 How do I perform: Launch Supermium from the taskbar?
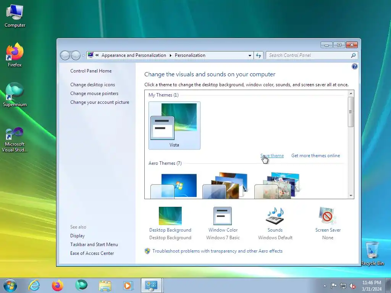click(x=81, y=285)
